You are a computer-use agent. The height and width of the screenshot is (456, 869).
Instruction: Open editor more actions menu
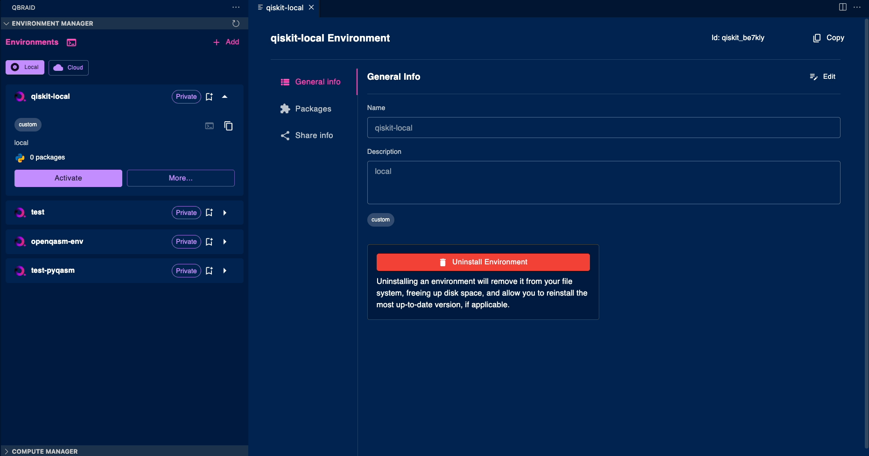tap(857, 7)
